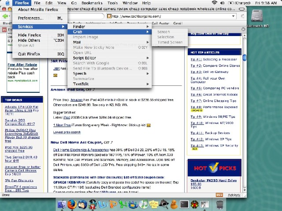Choose Quit Firefox

point(40,54)
